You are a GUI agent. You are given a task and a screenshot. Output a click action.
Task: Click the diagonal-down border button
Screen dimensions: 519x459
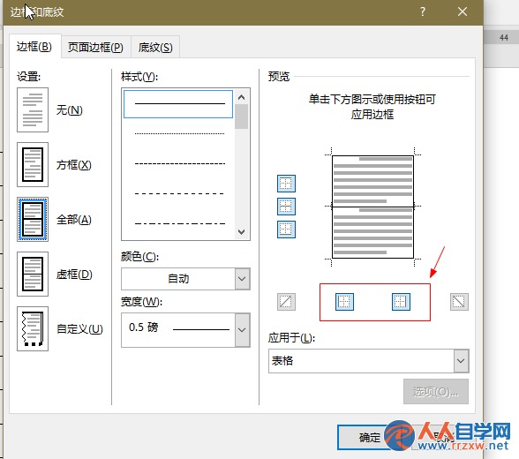point(459,302)
